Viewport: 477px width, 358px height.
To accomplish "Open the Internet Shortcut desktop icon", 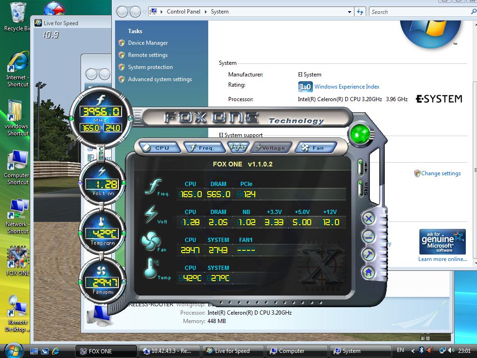I will click(x=18, y=69).
